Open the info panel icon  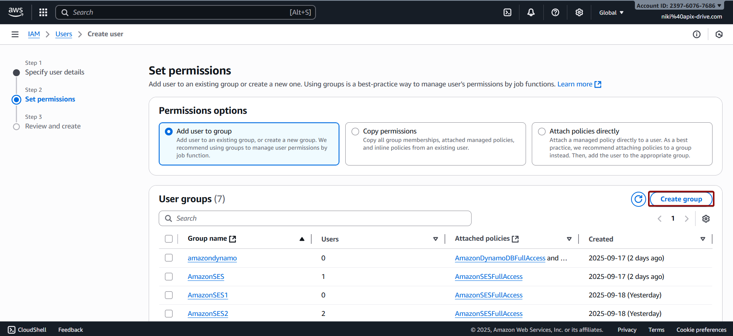coord(696,34)
